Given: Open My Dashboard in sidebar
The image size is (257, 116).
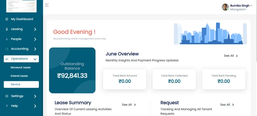Looking at the screenshot, I should click(21, 19).
